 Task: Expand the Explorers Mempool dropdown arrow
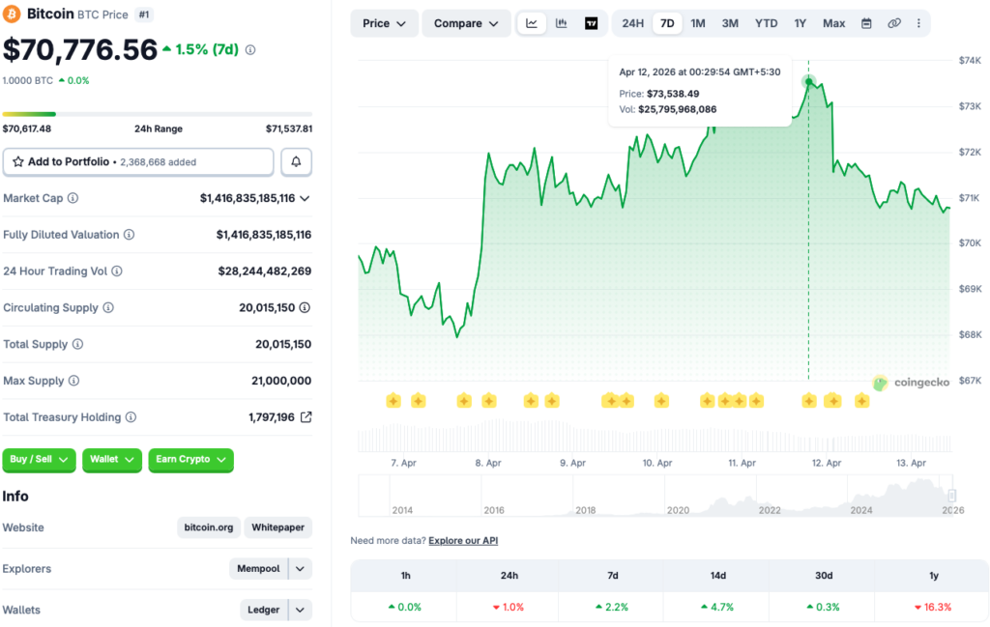tap(301, 569)
